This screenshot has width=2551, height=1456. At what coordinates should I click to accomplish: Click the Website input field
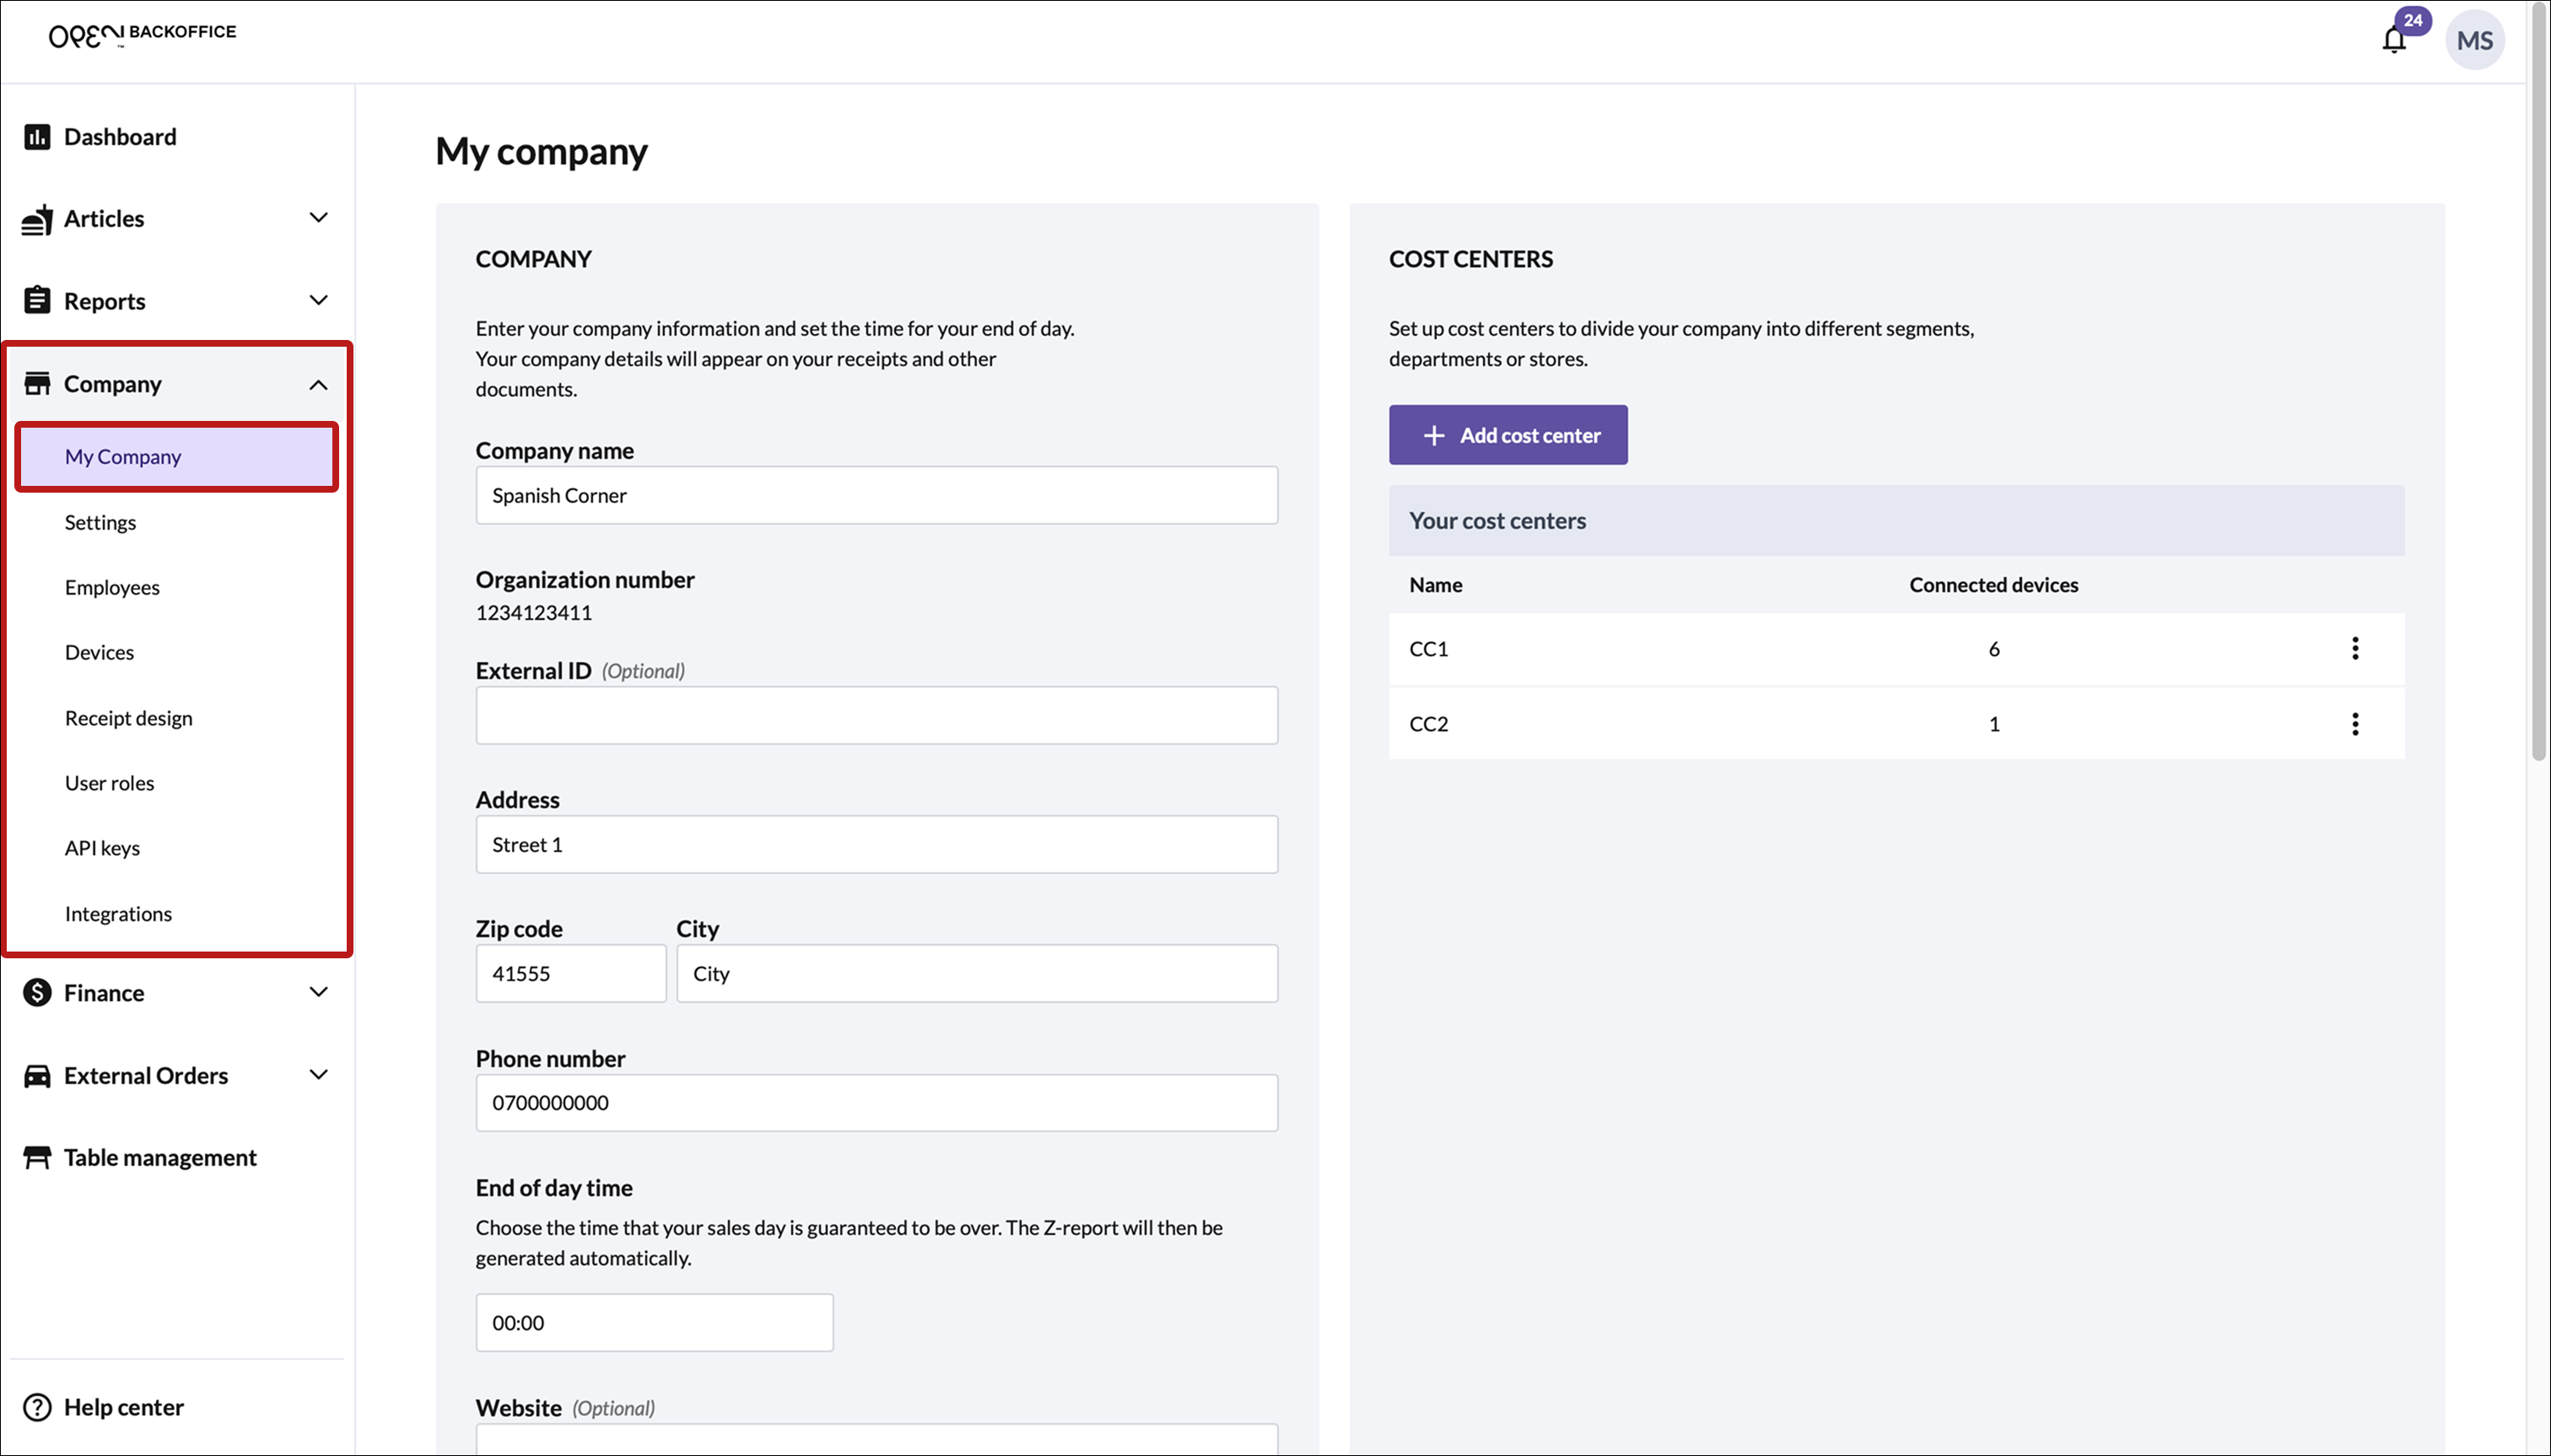(876, 1440)
